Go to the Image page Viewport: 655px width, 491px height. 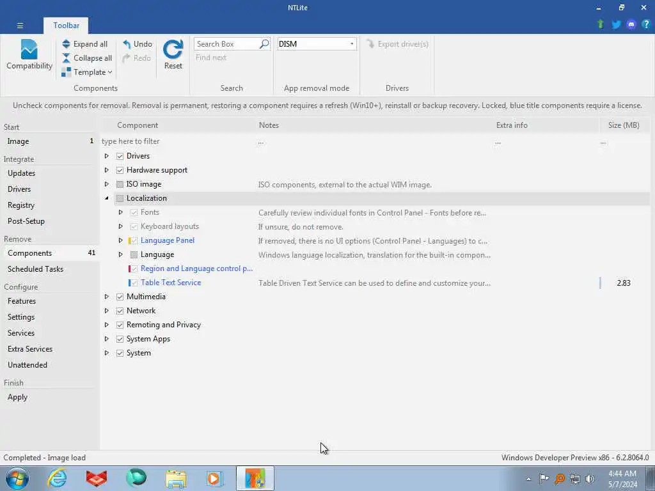(49, 141)
